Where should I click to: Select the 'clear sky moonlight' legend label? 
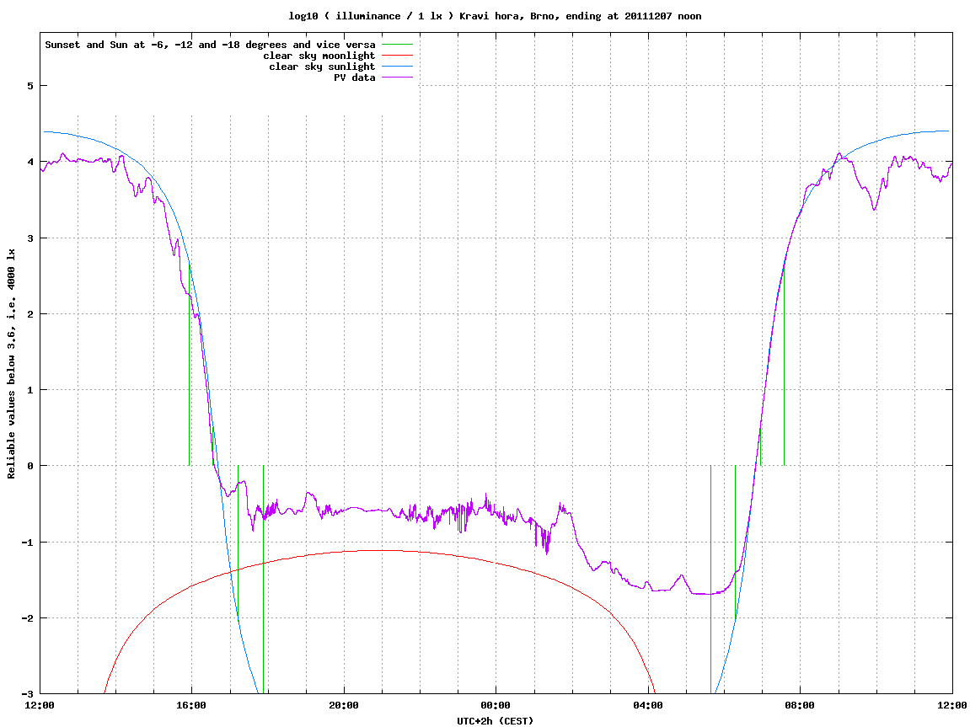click(319, 56)
